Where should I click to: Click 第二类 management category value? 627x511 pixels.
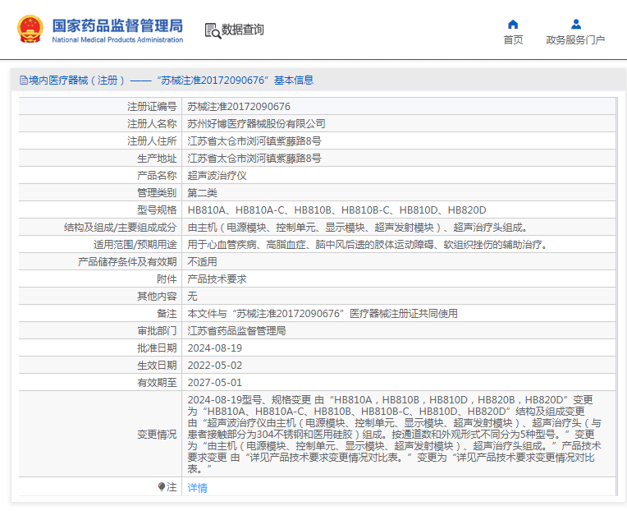(x=202, y=192)
